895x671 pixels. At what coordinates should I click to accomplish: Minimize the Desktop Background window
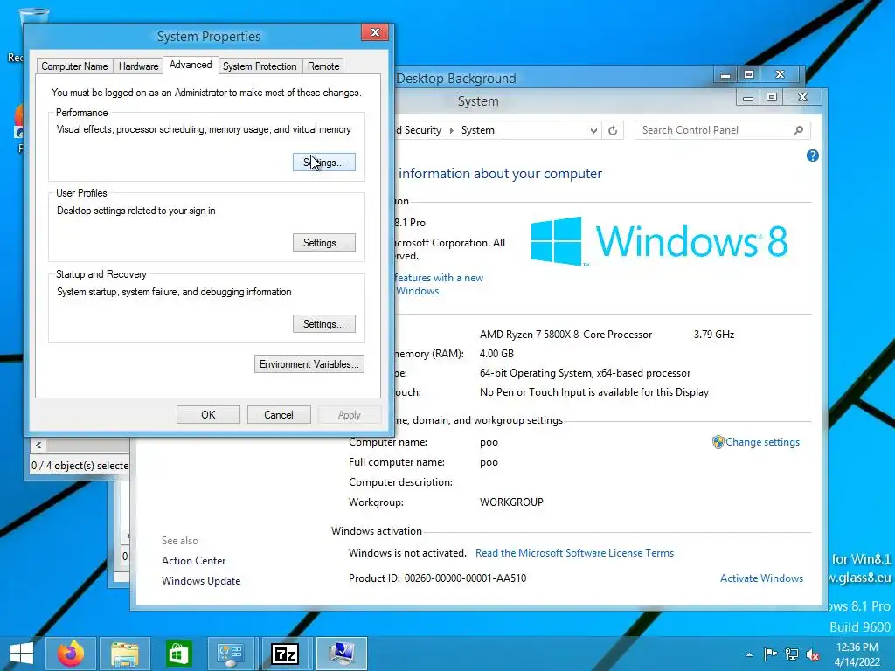pos(725,75)
